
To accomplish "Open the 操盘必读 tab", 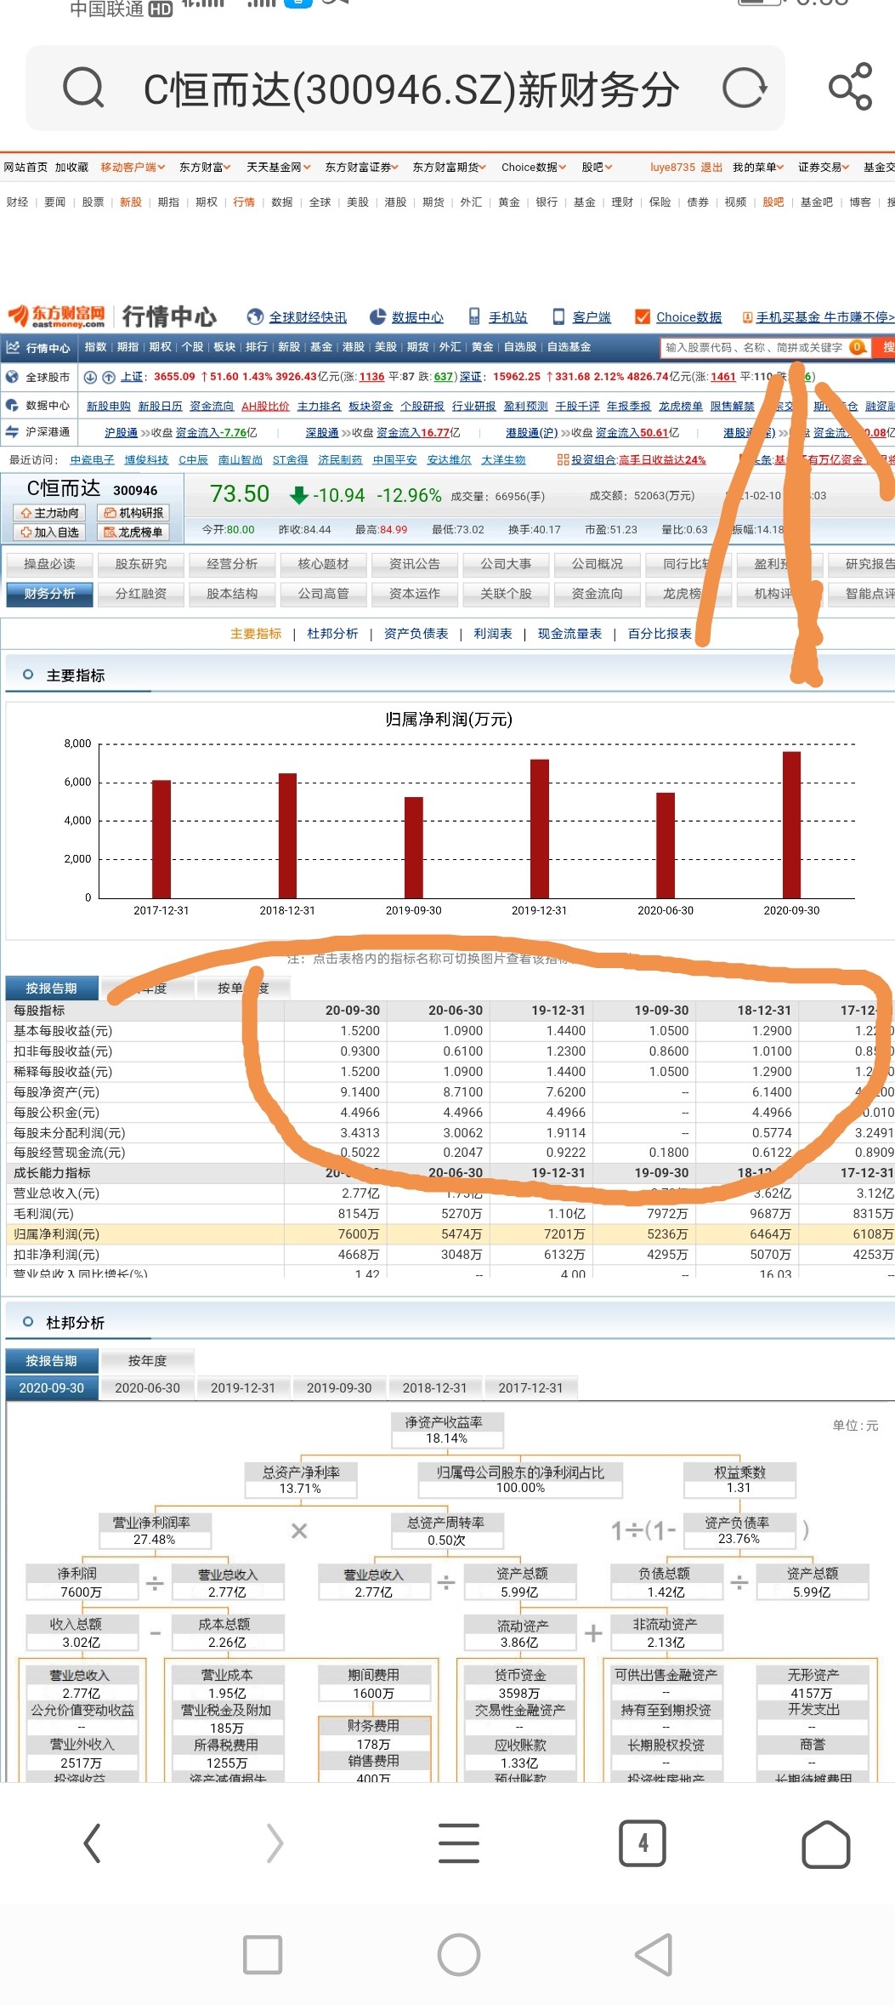I will (x=49, y=564).
